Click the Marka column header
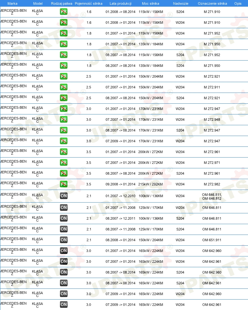 [x=12, y=3]
